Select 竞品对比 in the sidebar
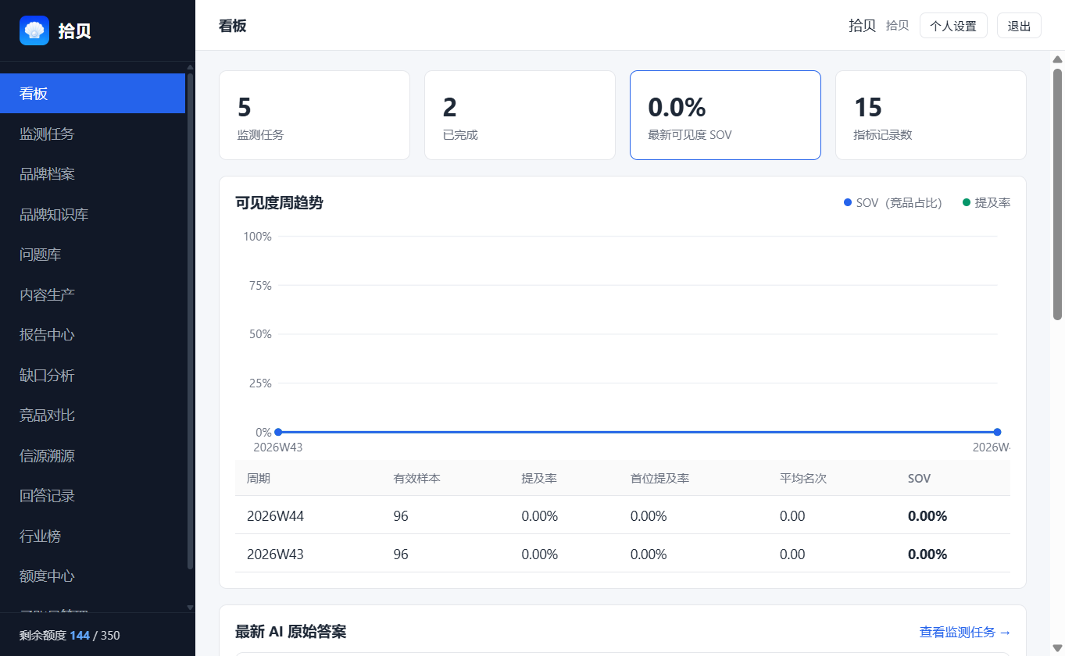The height and width of the screenshot is (656, 1065). 92,415
